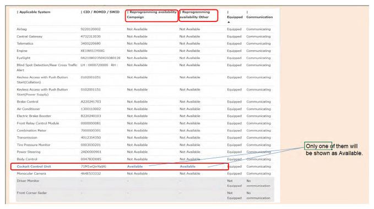Select the greyed Driver Monitor row name
Viewport: 374px width, 209px height.
coord(28,181)
